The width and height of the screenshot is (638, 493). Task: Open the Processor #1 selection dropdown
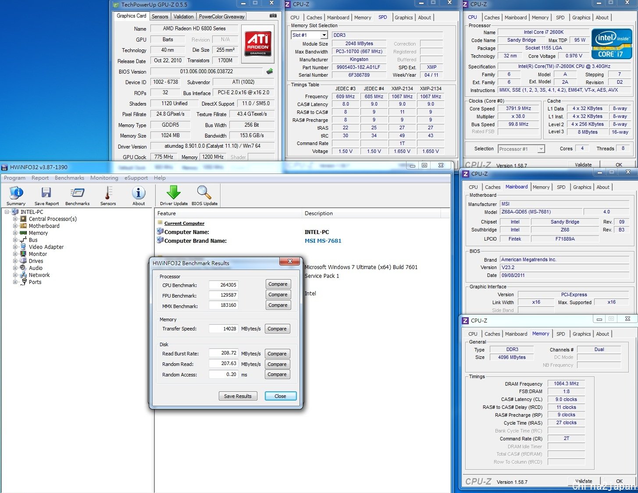(x=541, y=149)
